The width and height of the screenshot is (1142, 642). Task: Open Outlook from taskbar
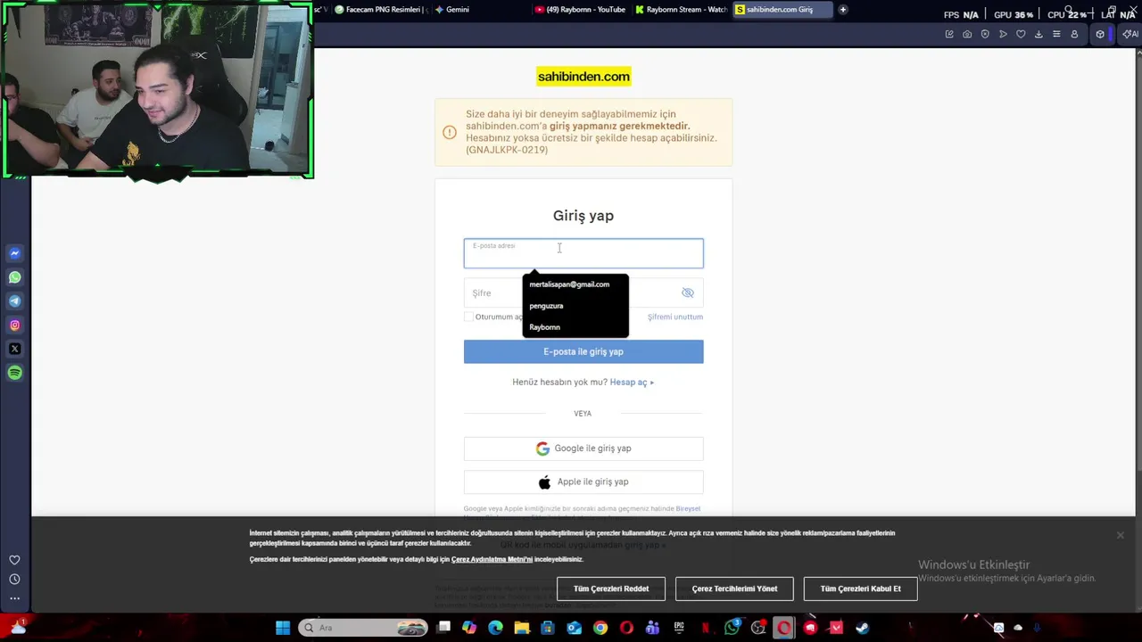point(574,628)
